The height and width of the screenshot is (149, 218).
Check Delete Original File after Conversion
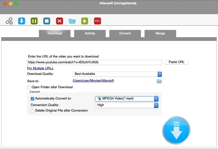click(32, 110)
